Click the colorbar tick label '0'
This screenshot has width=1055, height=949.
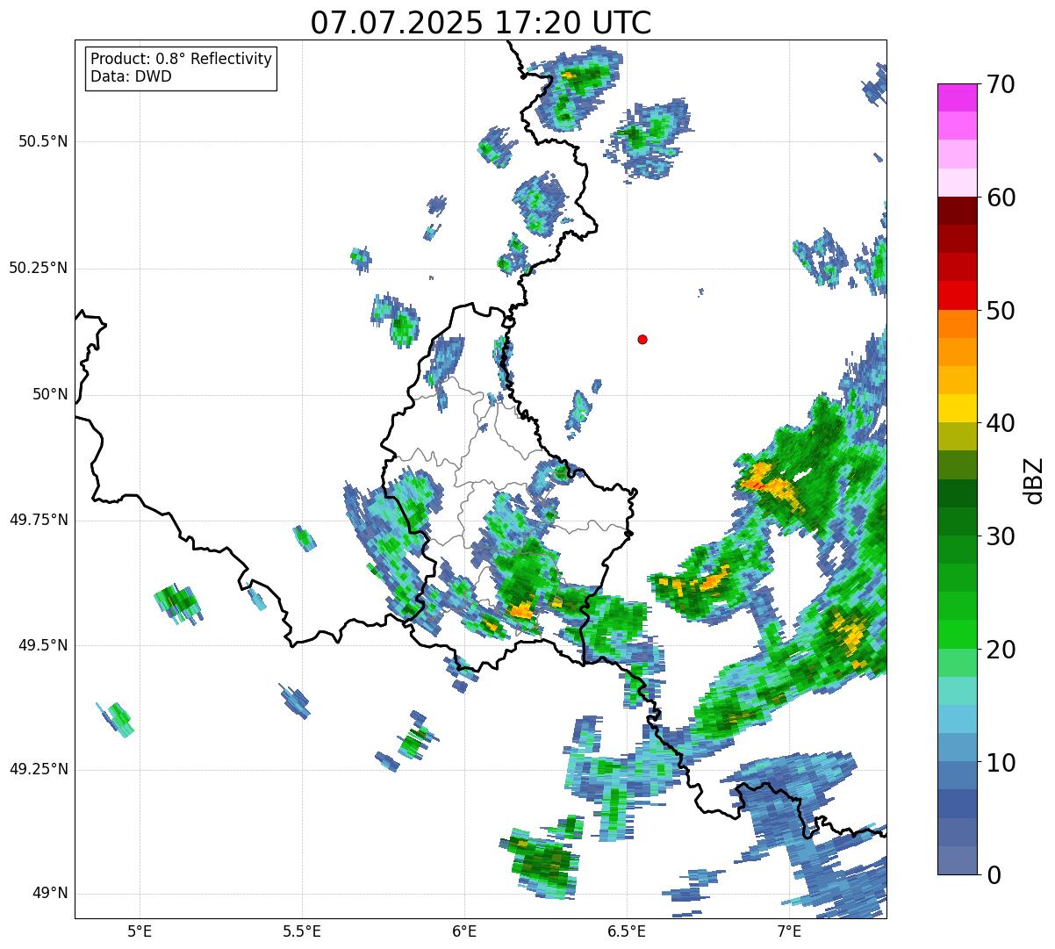[x=994, y=874]
